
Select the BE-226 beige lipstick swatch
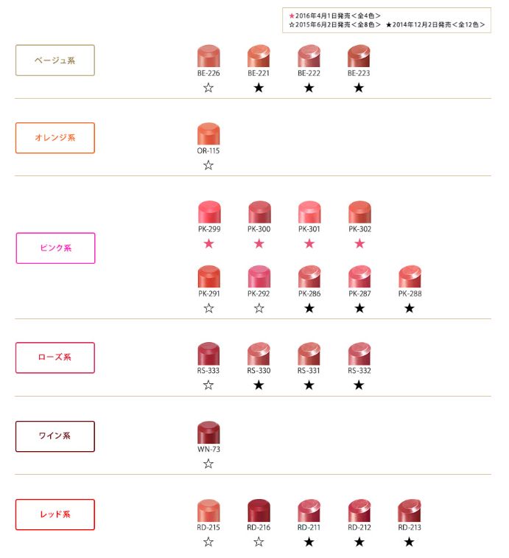tap(208, 56)
